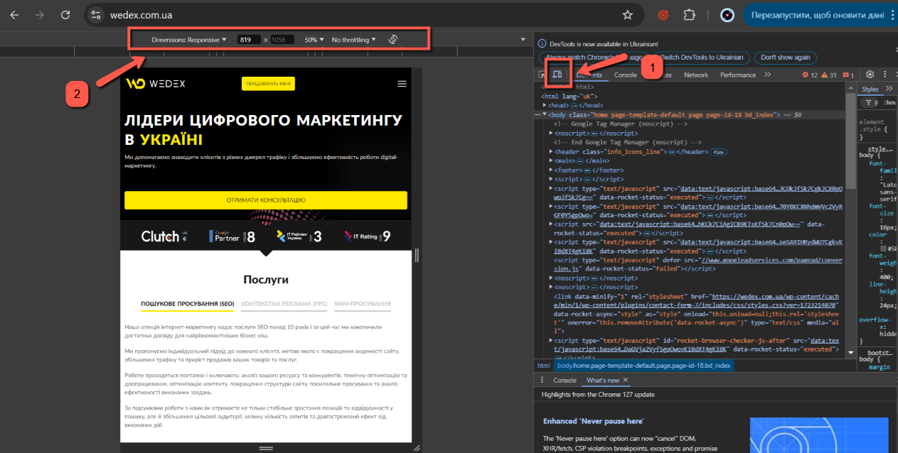Collapse the body element node
The image size is (898, 453).
[x=545, y=114]
